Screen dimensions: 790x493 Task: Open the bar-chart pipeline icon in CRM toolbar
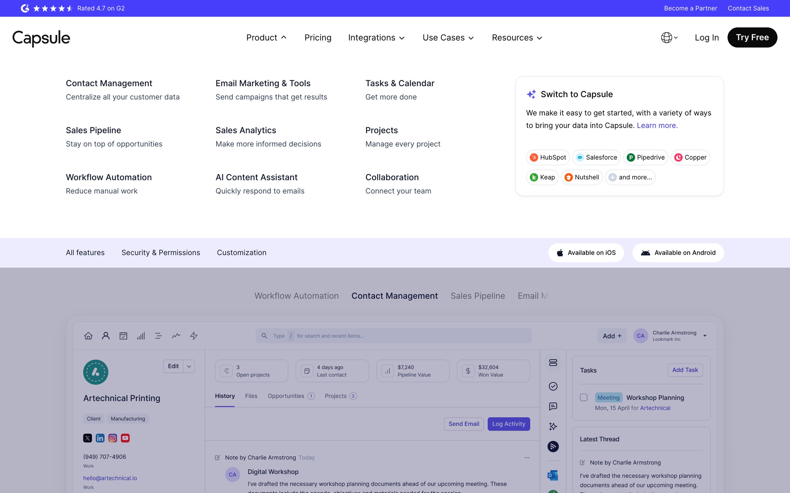click(141, 336)
